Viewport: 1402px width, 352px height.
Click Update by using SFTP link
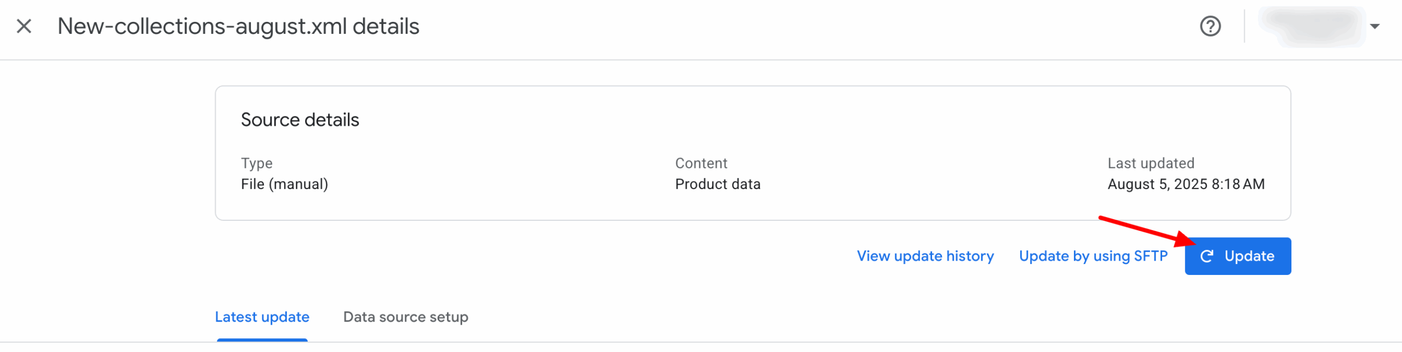point(1093,256)
